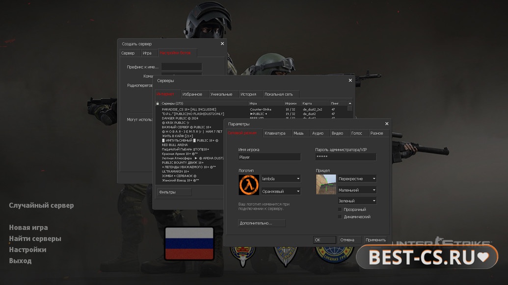
Task: Close the Серверы window
Action: [350, 80]
